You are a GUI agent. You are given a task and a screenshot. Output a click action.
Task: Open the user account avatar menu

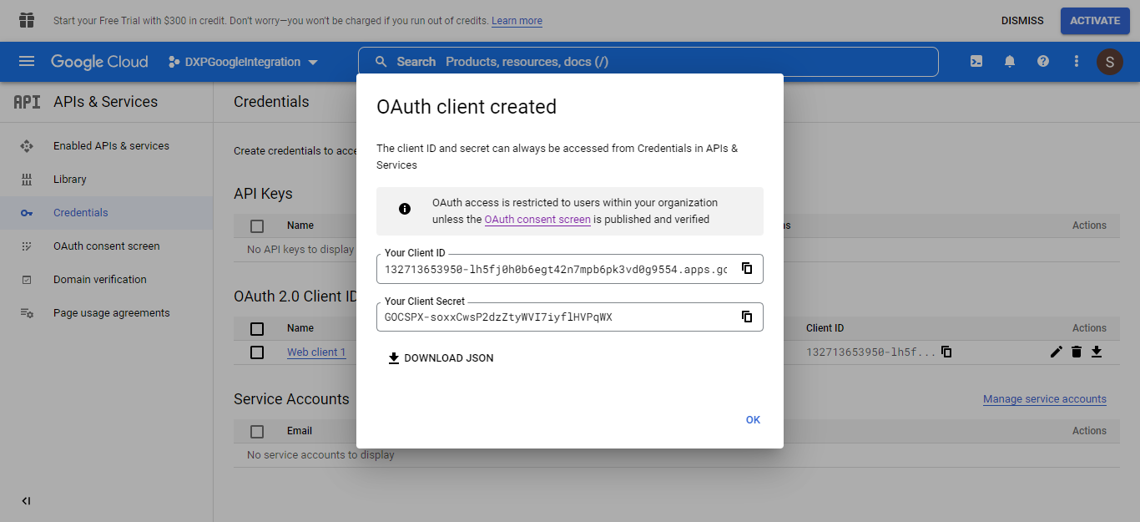[1110, 62]
